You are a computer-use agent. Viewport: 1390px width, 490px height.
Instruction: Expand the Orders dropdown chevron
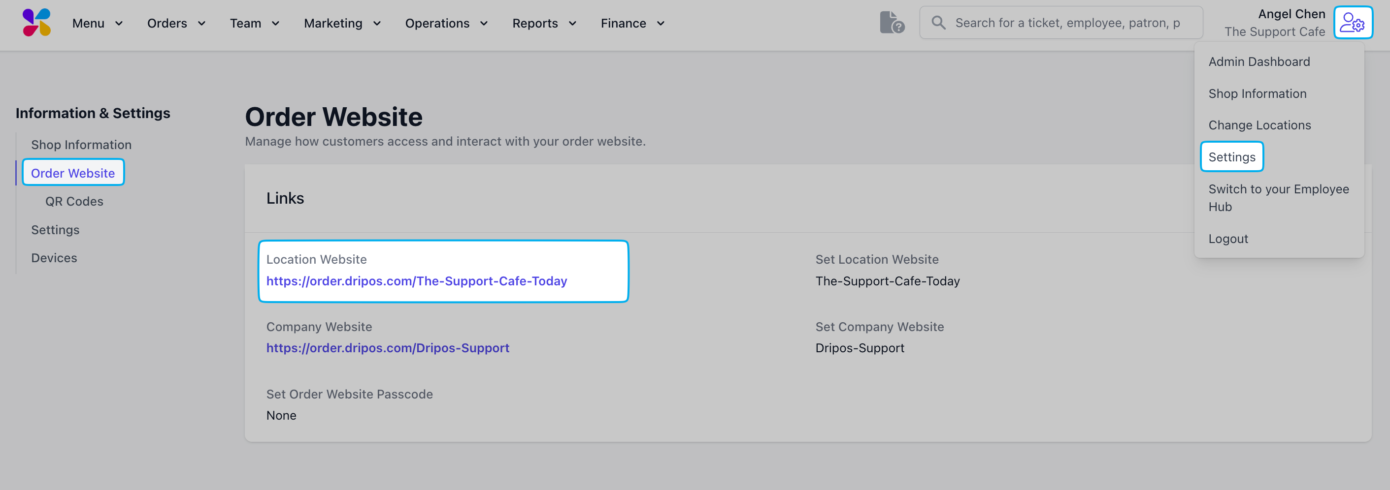click(202, 24)
